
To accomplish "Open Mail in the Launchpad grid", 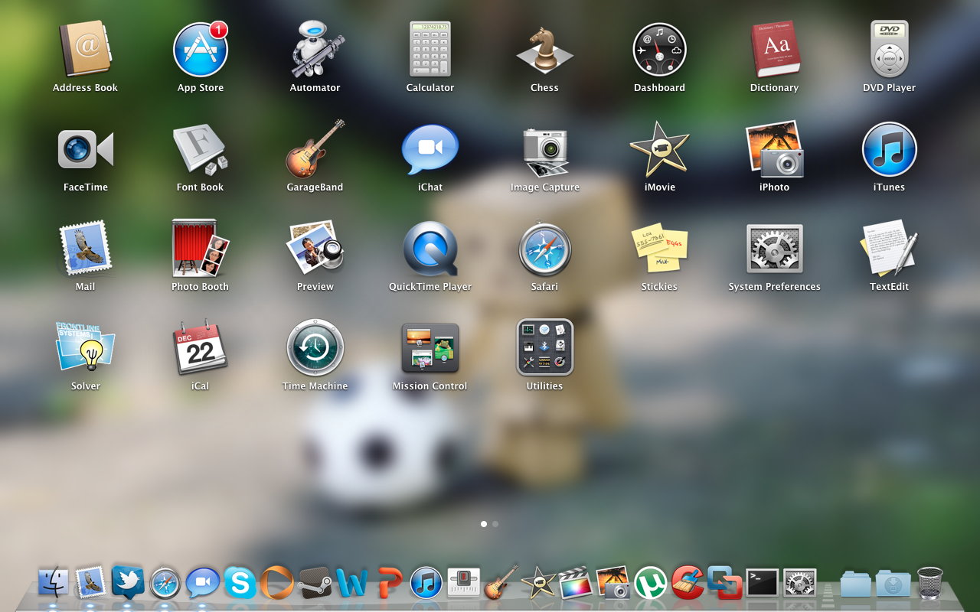I will click(x=86, y=249).
